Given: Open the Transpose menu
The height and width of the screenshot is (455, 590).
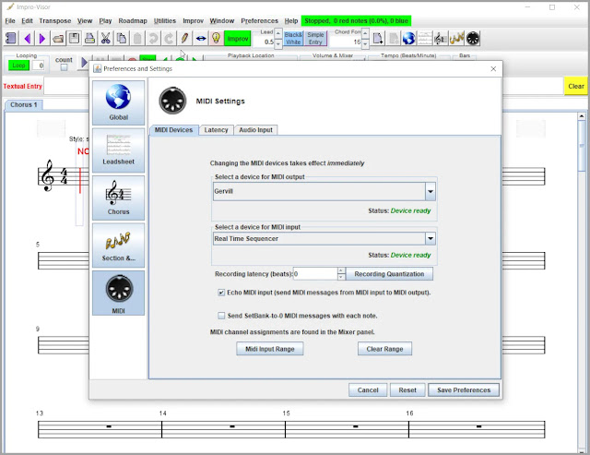Looking at the screenshot, I should [x=55, y=20].
